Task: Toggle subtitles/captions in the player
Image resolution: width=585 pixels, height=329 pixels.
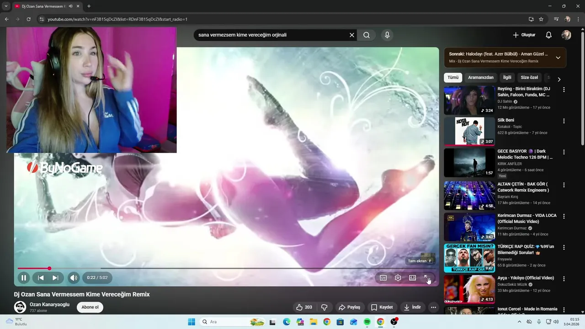Action: point(383,278)
